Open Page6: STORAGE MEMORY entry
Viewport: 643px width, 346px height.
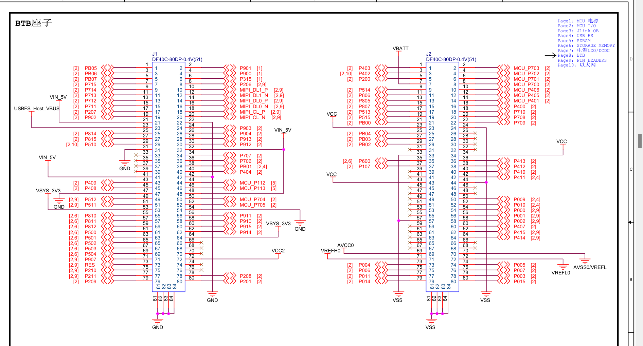tap(586, 45)
